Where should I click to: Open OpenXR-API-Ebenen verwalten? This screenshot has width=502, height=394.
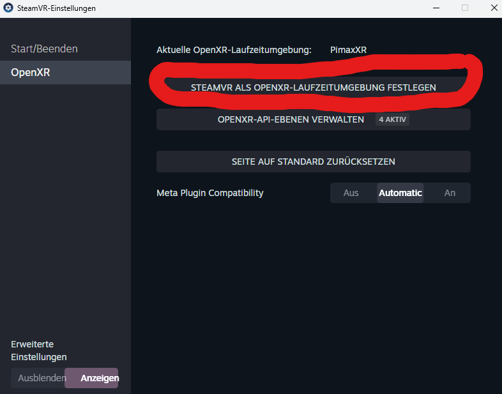pos(314,119)
